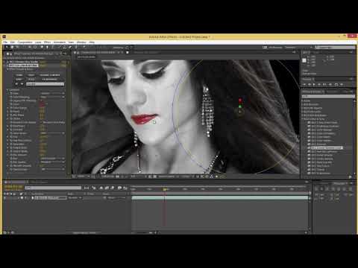Open the Animation menu
This screenshot has width=358, height=268.
(x=60, y=42)
